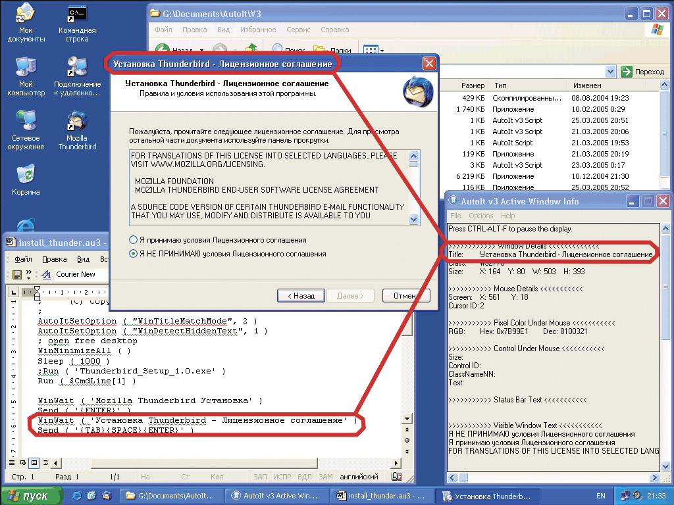The height and width of the screenshot is (505, 674).
Task: Click the Save floppy icon in Word
Action: coord(17,274)
